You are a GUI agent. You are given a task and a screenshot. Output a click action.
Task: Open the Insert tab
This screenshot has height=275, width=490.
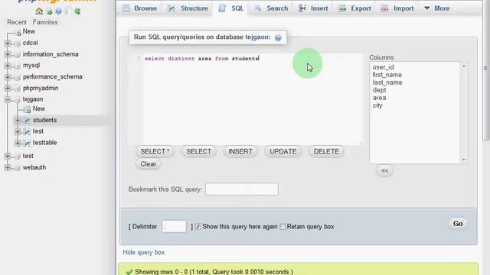[x=313, y=8]
